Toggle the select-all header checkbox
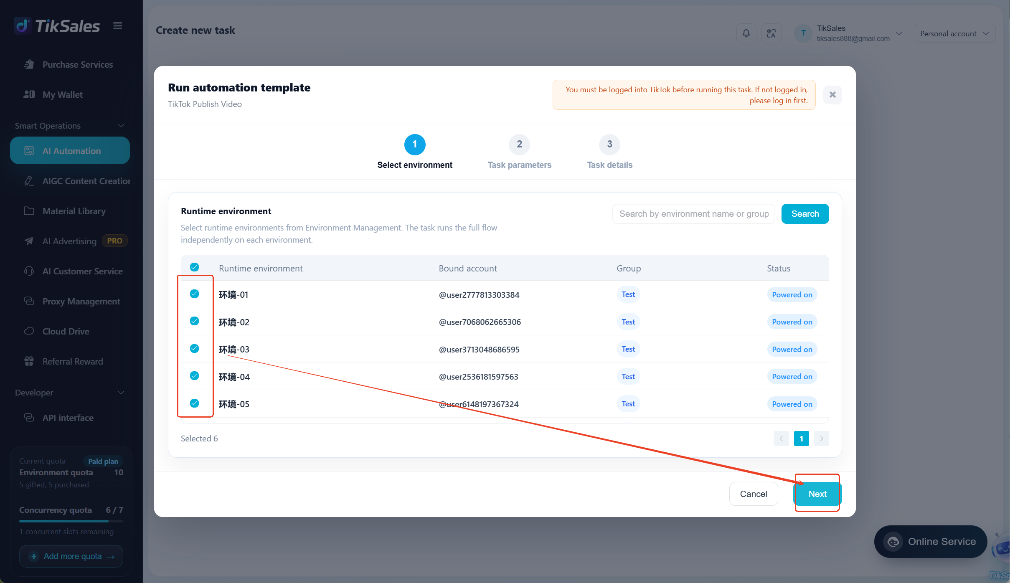The image size is (1010, 583). pos(194,267)
